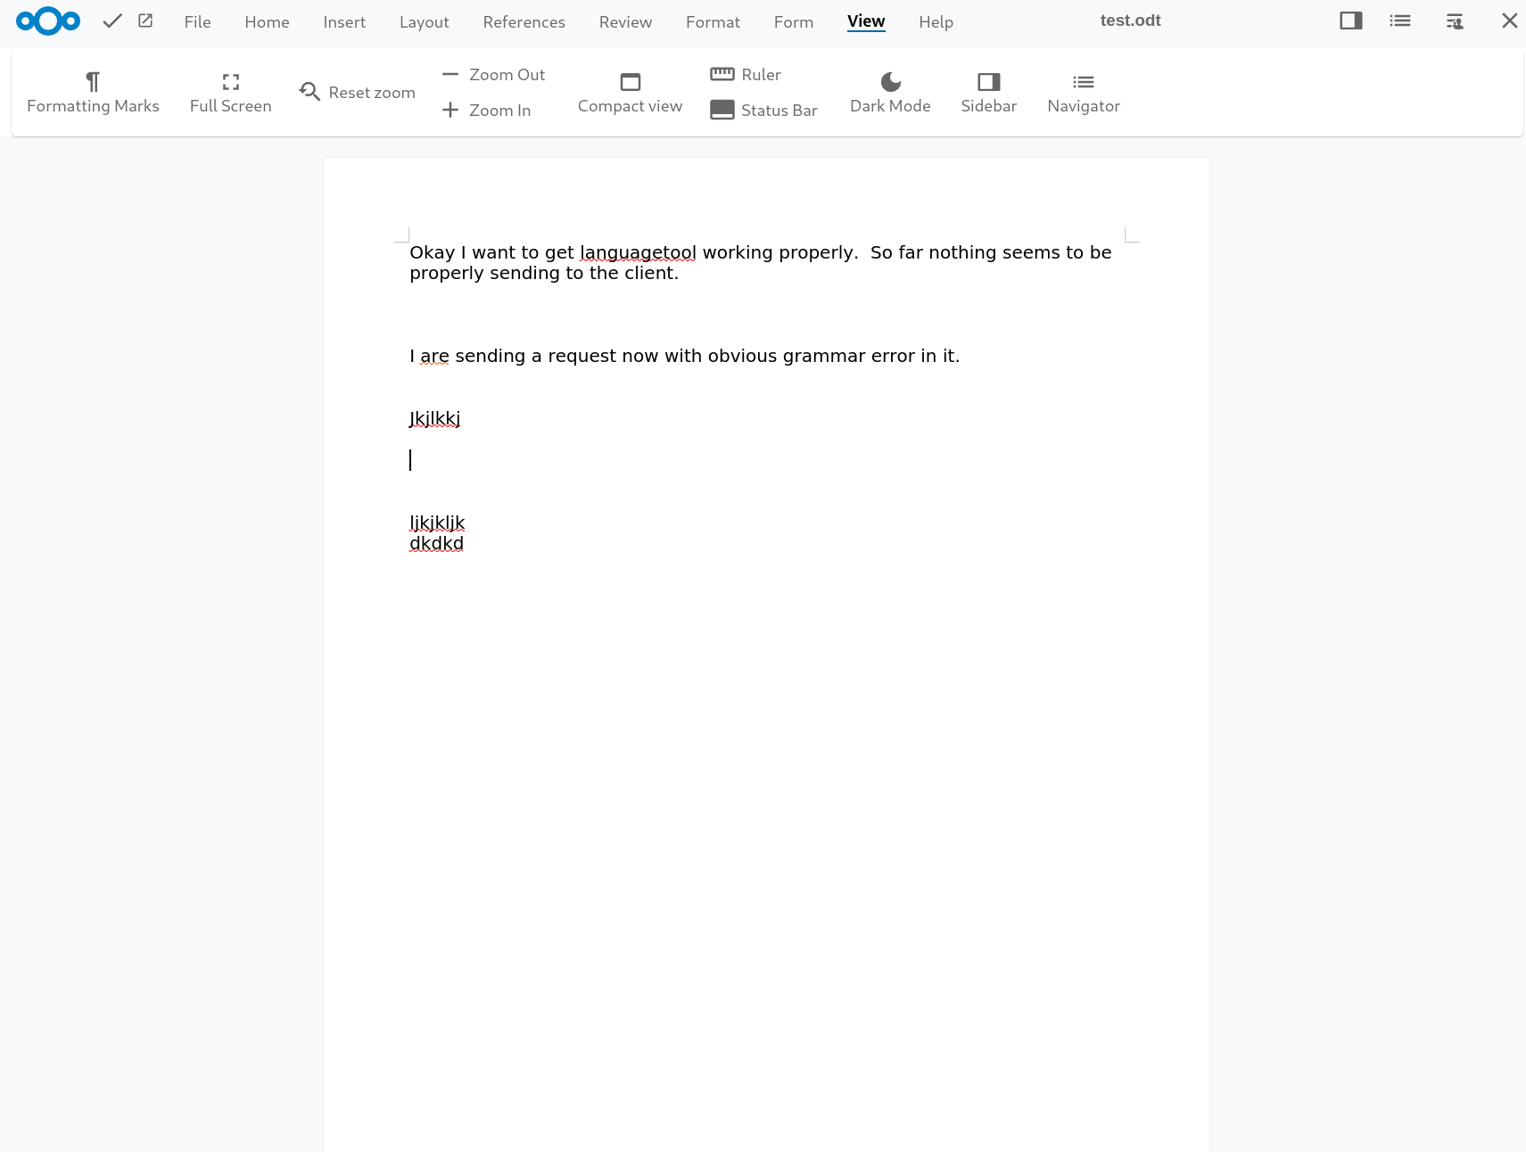The height and width of the screenshot is (1152, 1526).
Task: Enable Compact view
Action: (x=630, y=92)
